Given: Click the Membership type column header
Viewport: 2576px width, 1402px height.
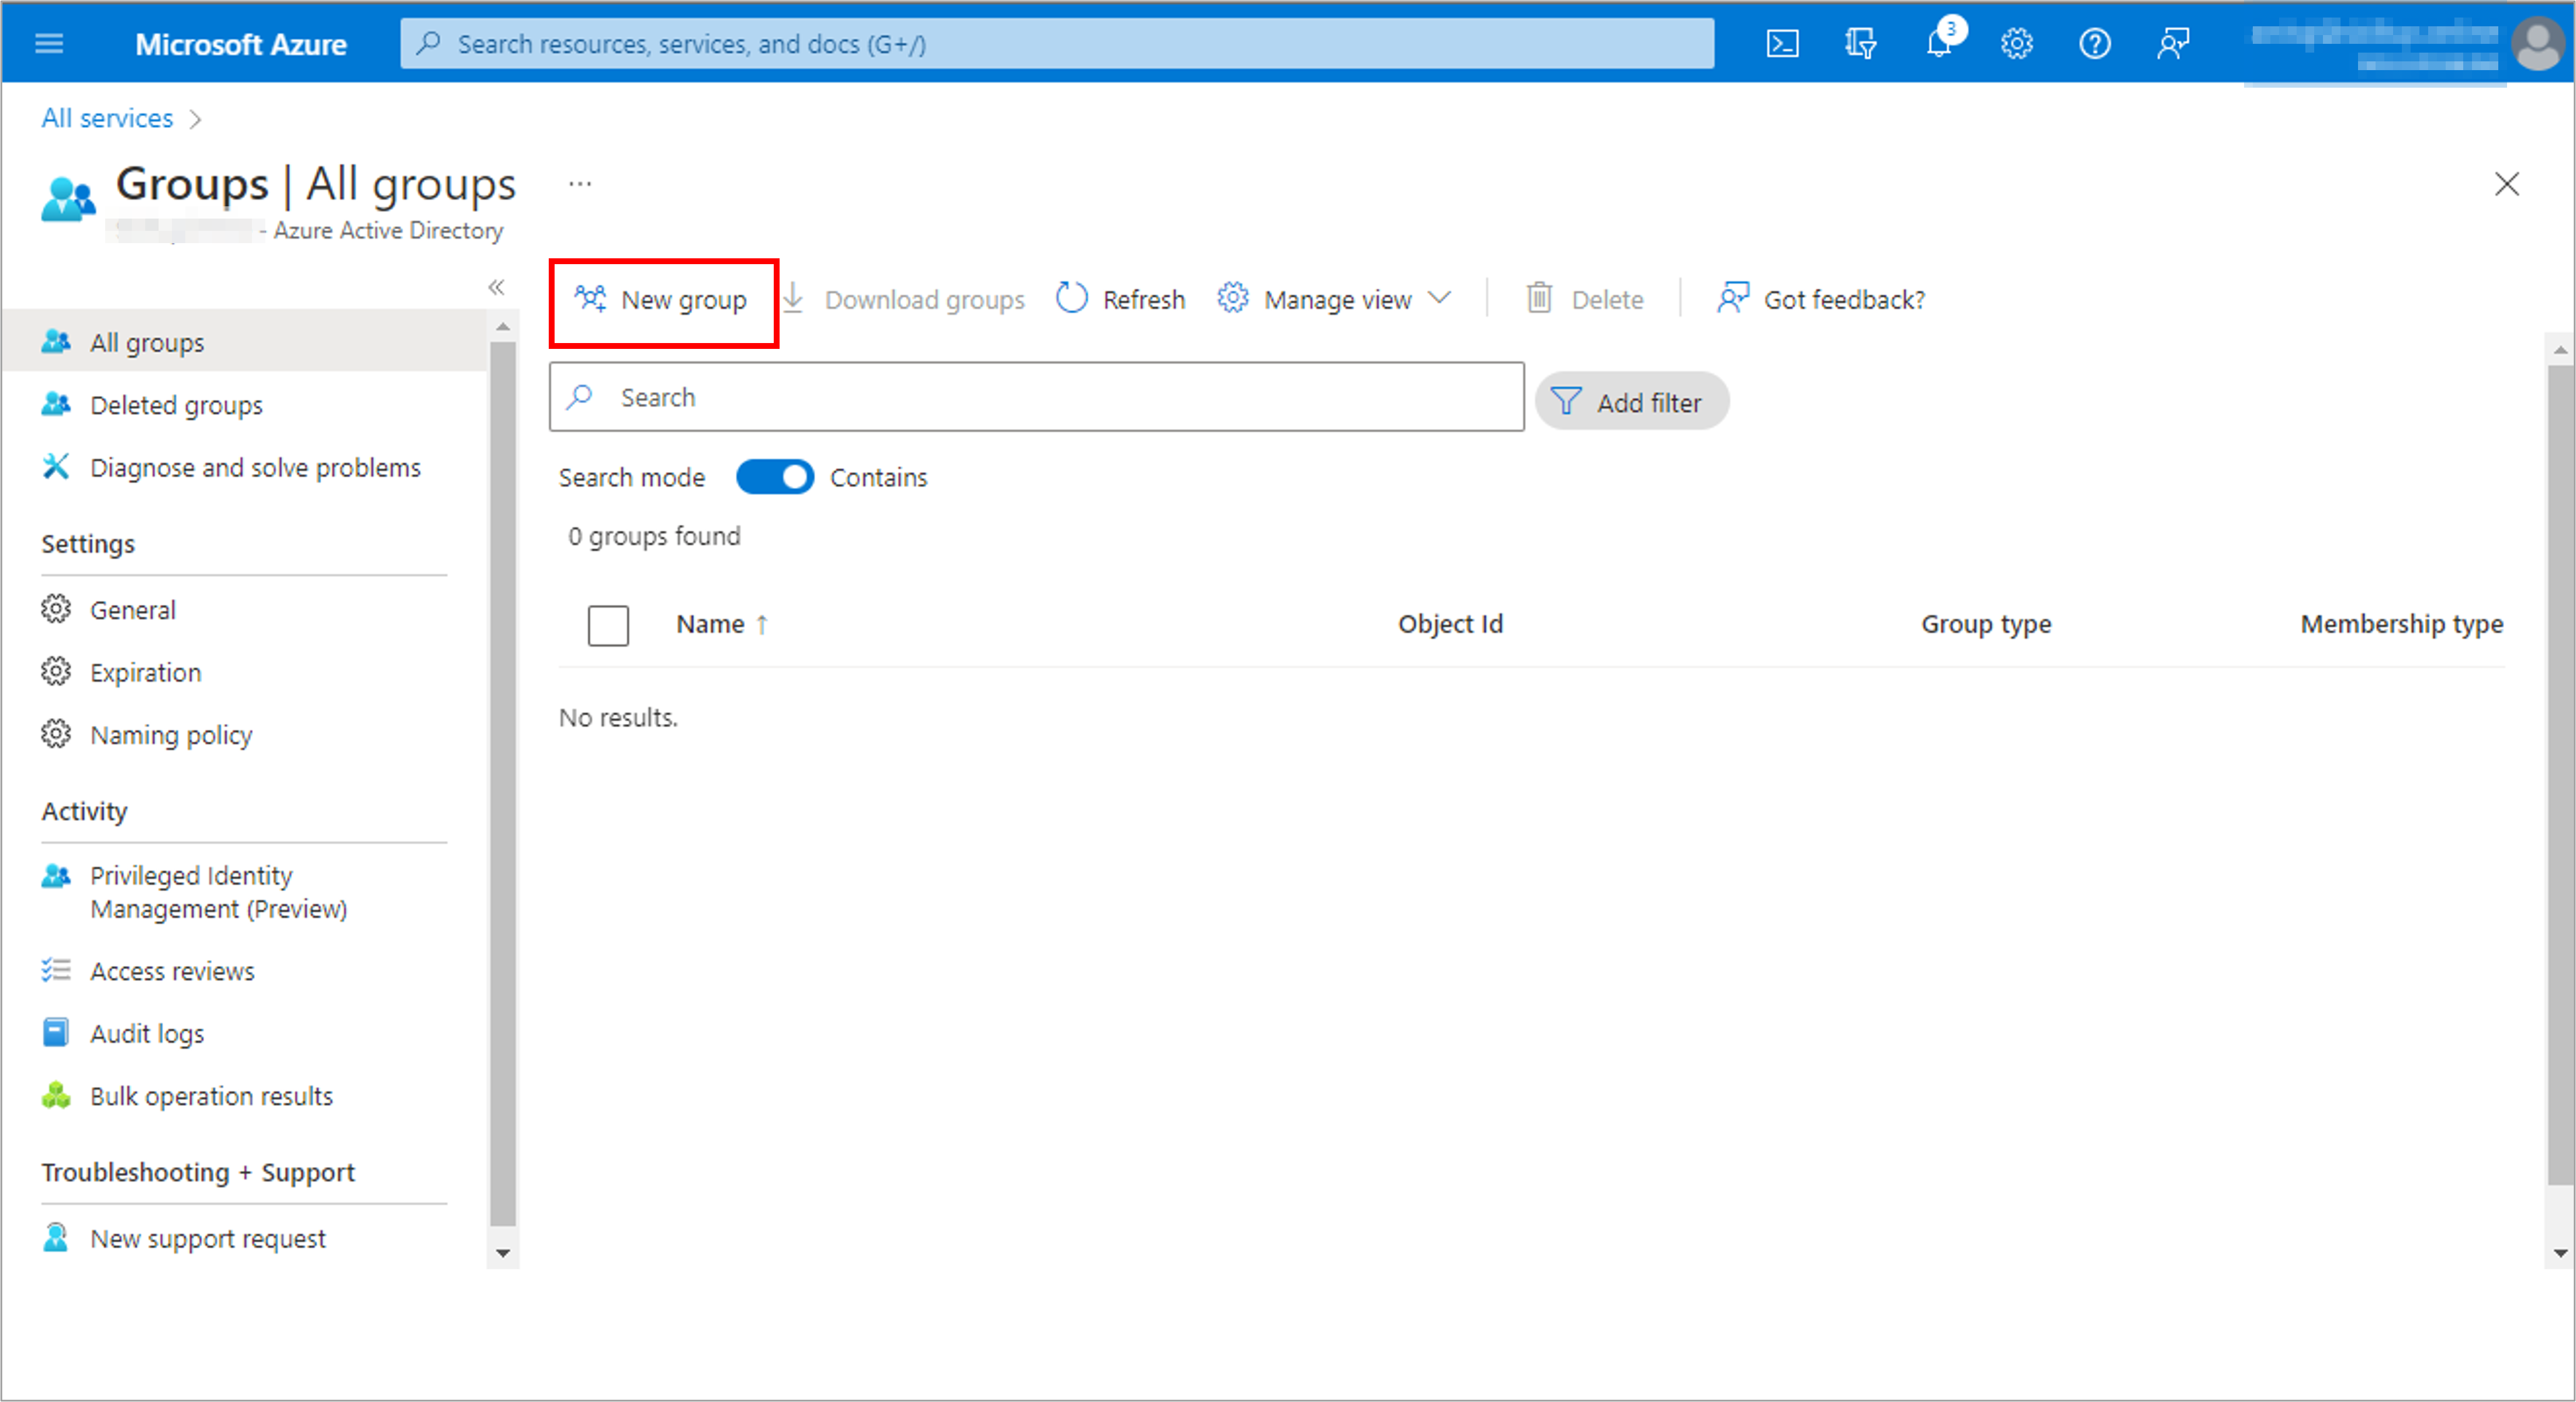Looking at the screenshot, I should coord(2402,624).
